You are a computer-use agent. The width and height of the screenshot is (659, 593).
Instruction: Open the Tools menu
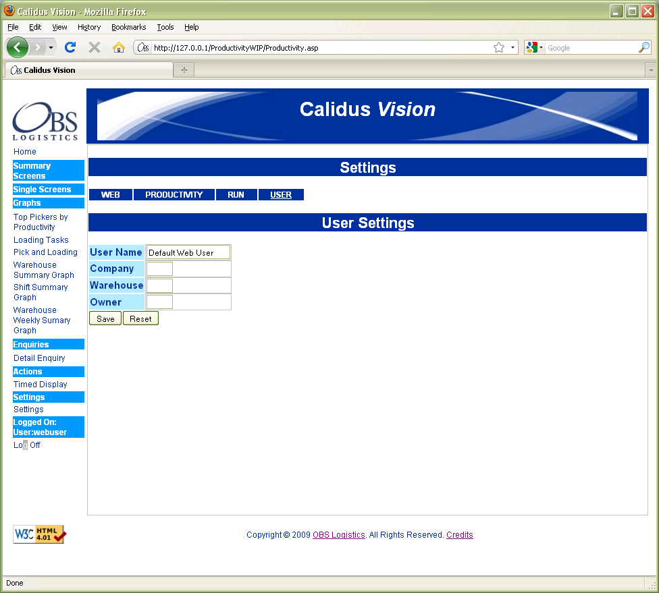point(165,27)
